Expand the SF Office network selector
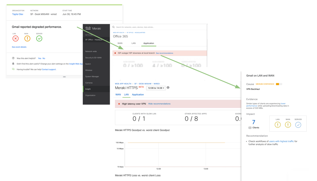The height and width of the screenshot is (181, 317). [96, 40]
